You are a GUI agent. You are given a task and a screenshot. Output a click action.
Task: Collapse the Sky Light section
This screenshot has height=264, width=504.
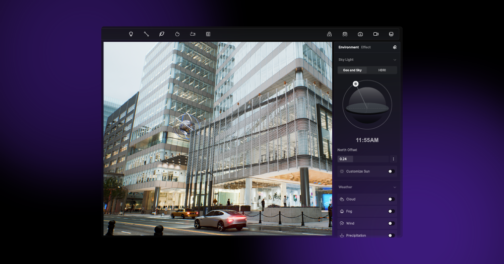[394, 60]
